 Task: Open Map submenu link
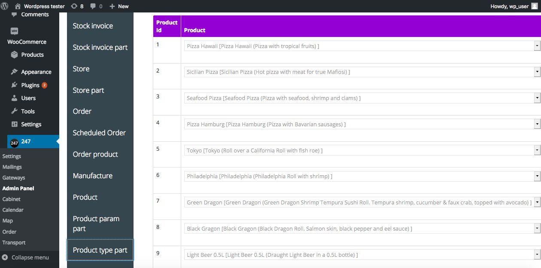pyautogui.click(x=7, y=221)
